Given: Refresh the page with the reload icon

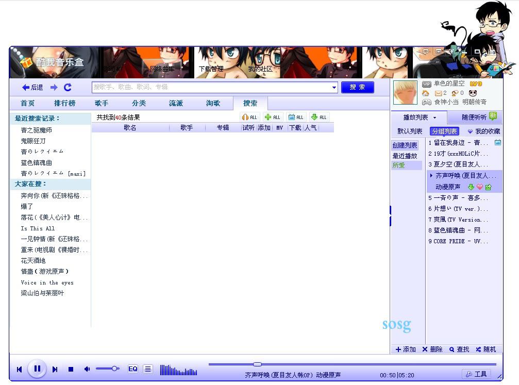Looking at the screenshot, I should click(x=68, y=88).
